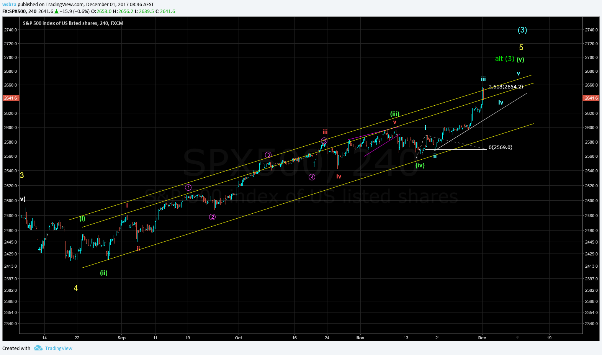Click the TradingView cloud logo icon
Screen dimensions: 602x355
(x=38, y=348)
